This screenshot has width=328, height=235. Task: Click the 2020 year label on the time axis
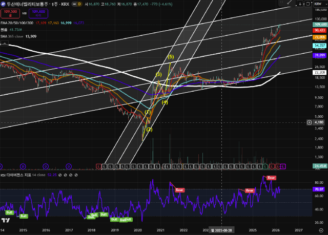[138, 230]
